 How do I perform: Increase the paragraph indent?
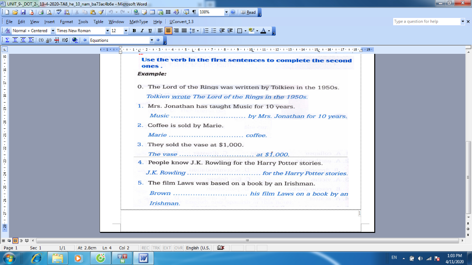[x=230, y=31]
